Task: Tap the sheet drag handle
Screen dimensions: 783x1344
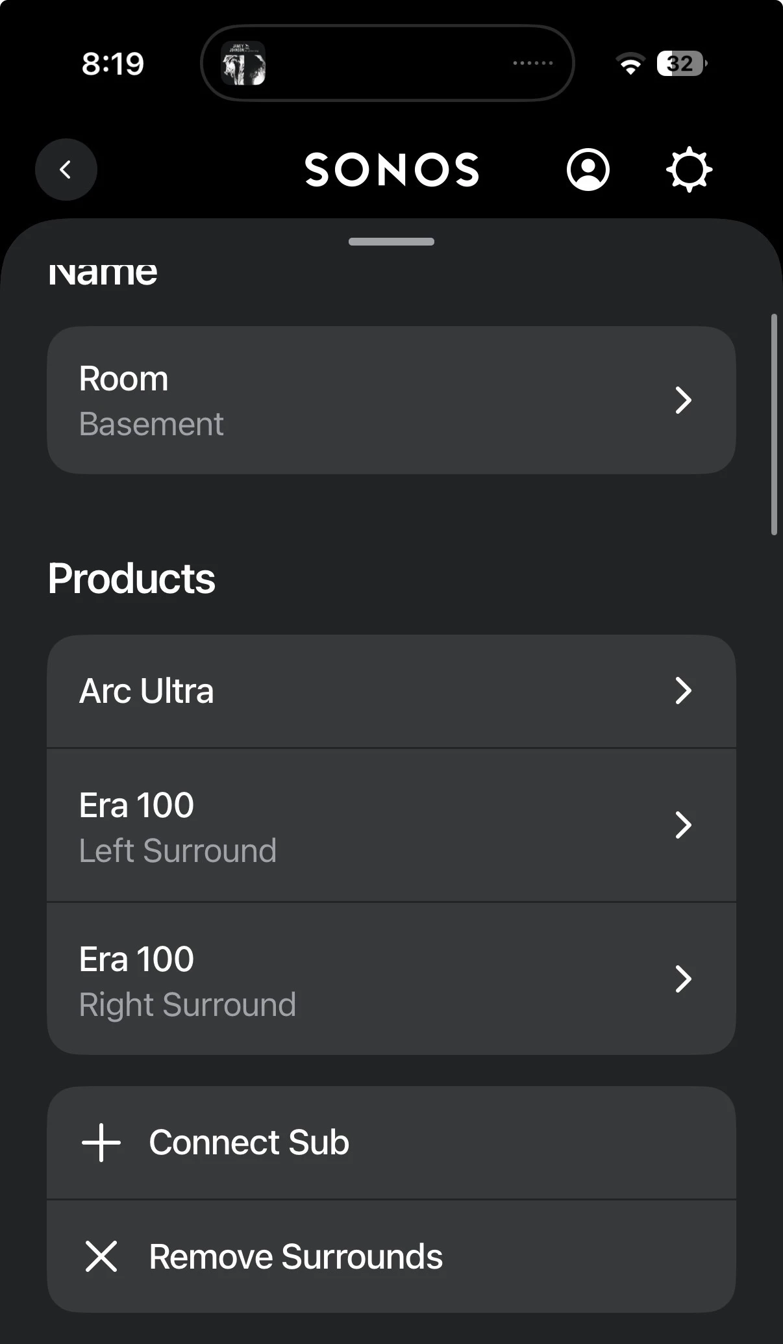Action: [x=391, y=242]
